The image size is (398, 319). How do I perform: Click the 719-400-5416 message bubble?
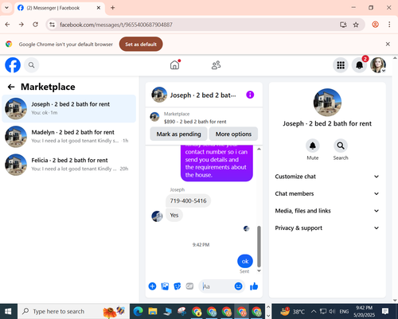(188, 200)
